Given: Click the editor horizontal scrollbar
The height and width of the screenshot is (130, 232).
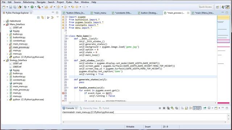Looking at the screenshot, I should 142,103.
